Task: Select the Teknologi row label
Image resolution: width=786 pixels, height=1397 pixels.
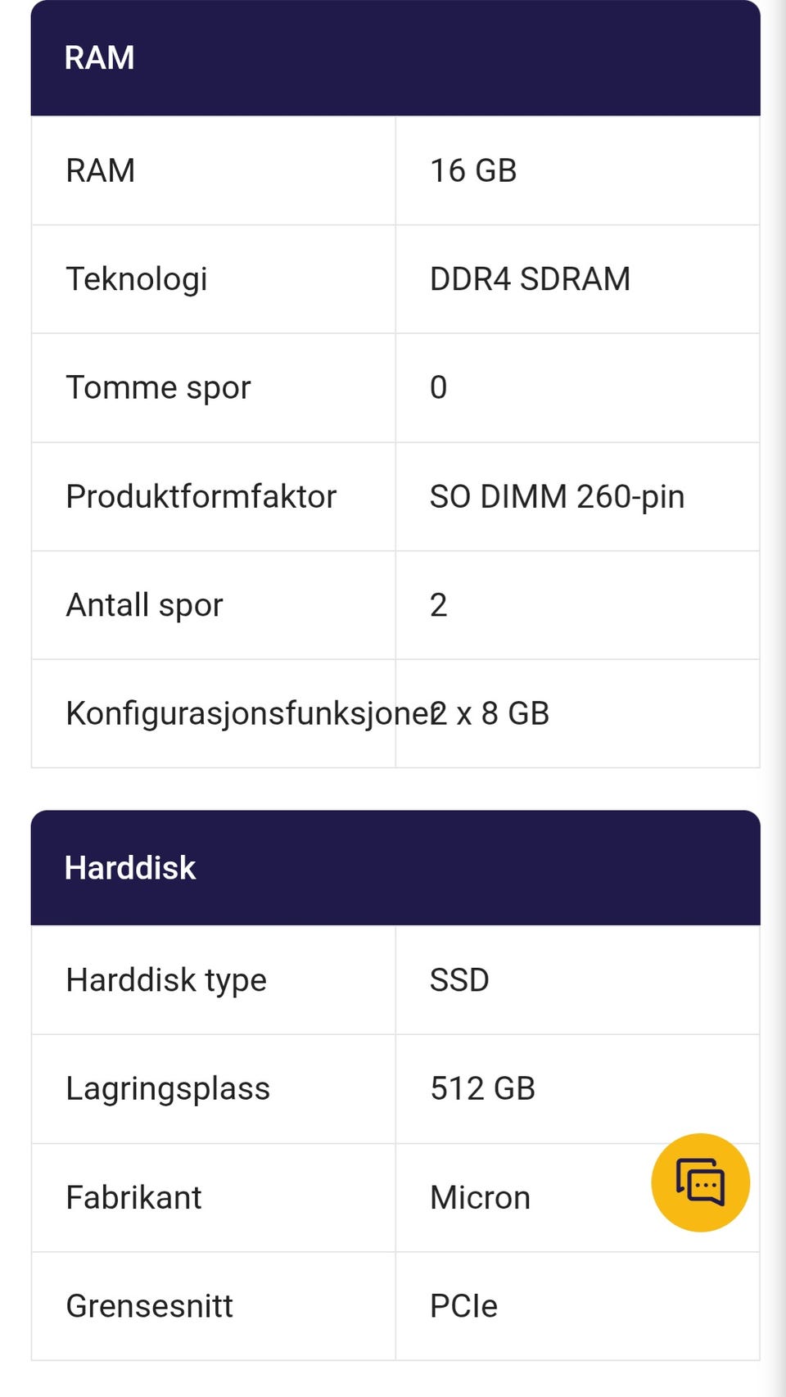Action: [x=137, y=279]
